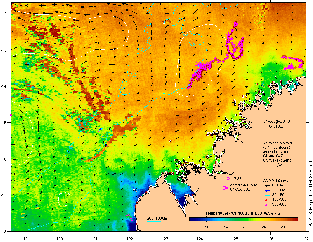Viewport: 313px width, 242px height.
Task: Click the time label 04:49Z
Action: click(276, 126)
